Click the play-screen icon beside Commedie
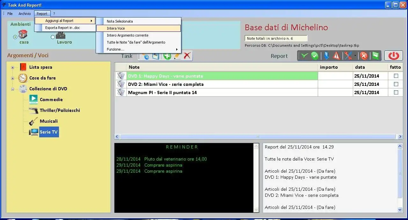 click(33, 100)
